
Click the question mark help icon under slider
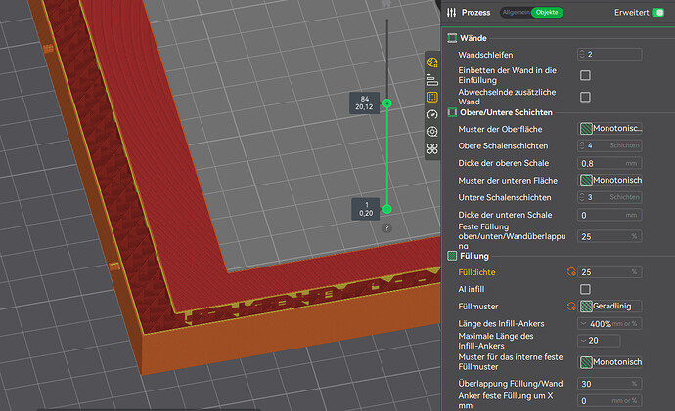point(386,228)
